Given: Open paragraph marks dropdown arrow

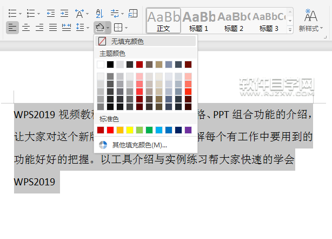Looking at the screenshot, I should (122, 14).
